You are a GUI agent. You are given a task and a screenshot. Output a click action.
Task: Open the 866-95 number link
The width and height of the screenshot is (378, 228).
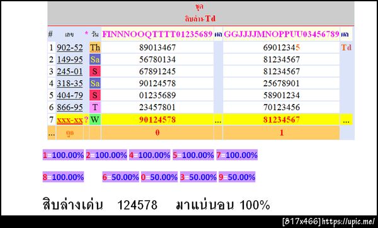(x=70, y=107)
